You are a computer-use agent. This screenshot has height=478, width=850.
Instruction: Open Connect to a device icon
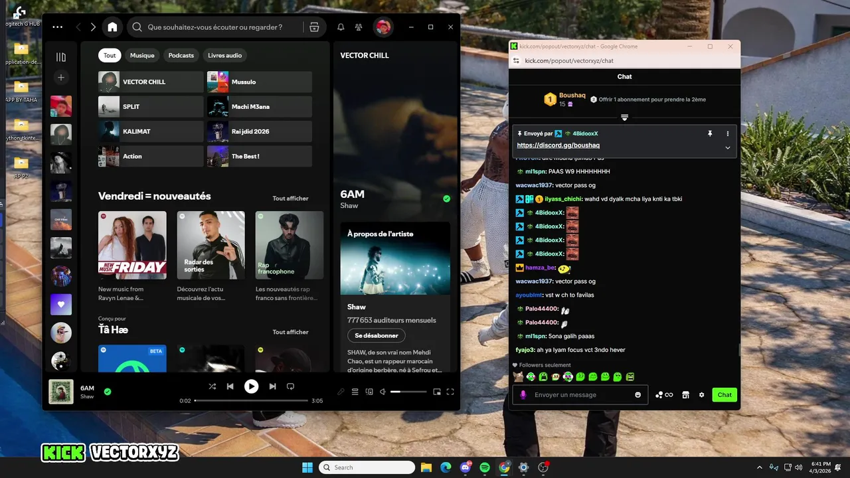tap(369, 392)
